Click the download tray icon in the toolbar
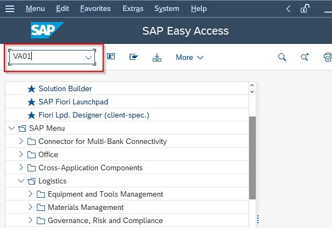332x228 pixels. (x=157, y=57)
